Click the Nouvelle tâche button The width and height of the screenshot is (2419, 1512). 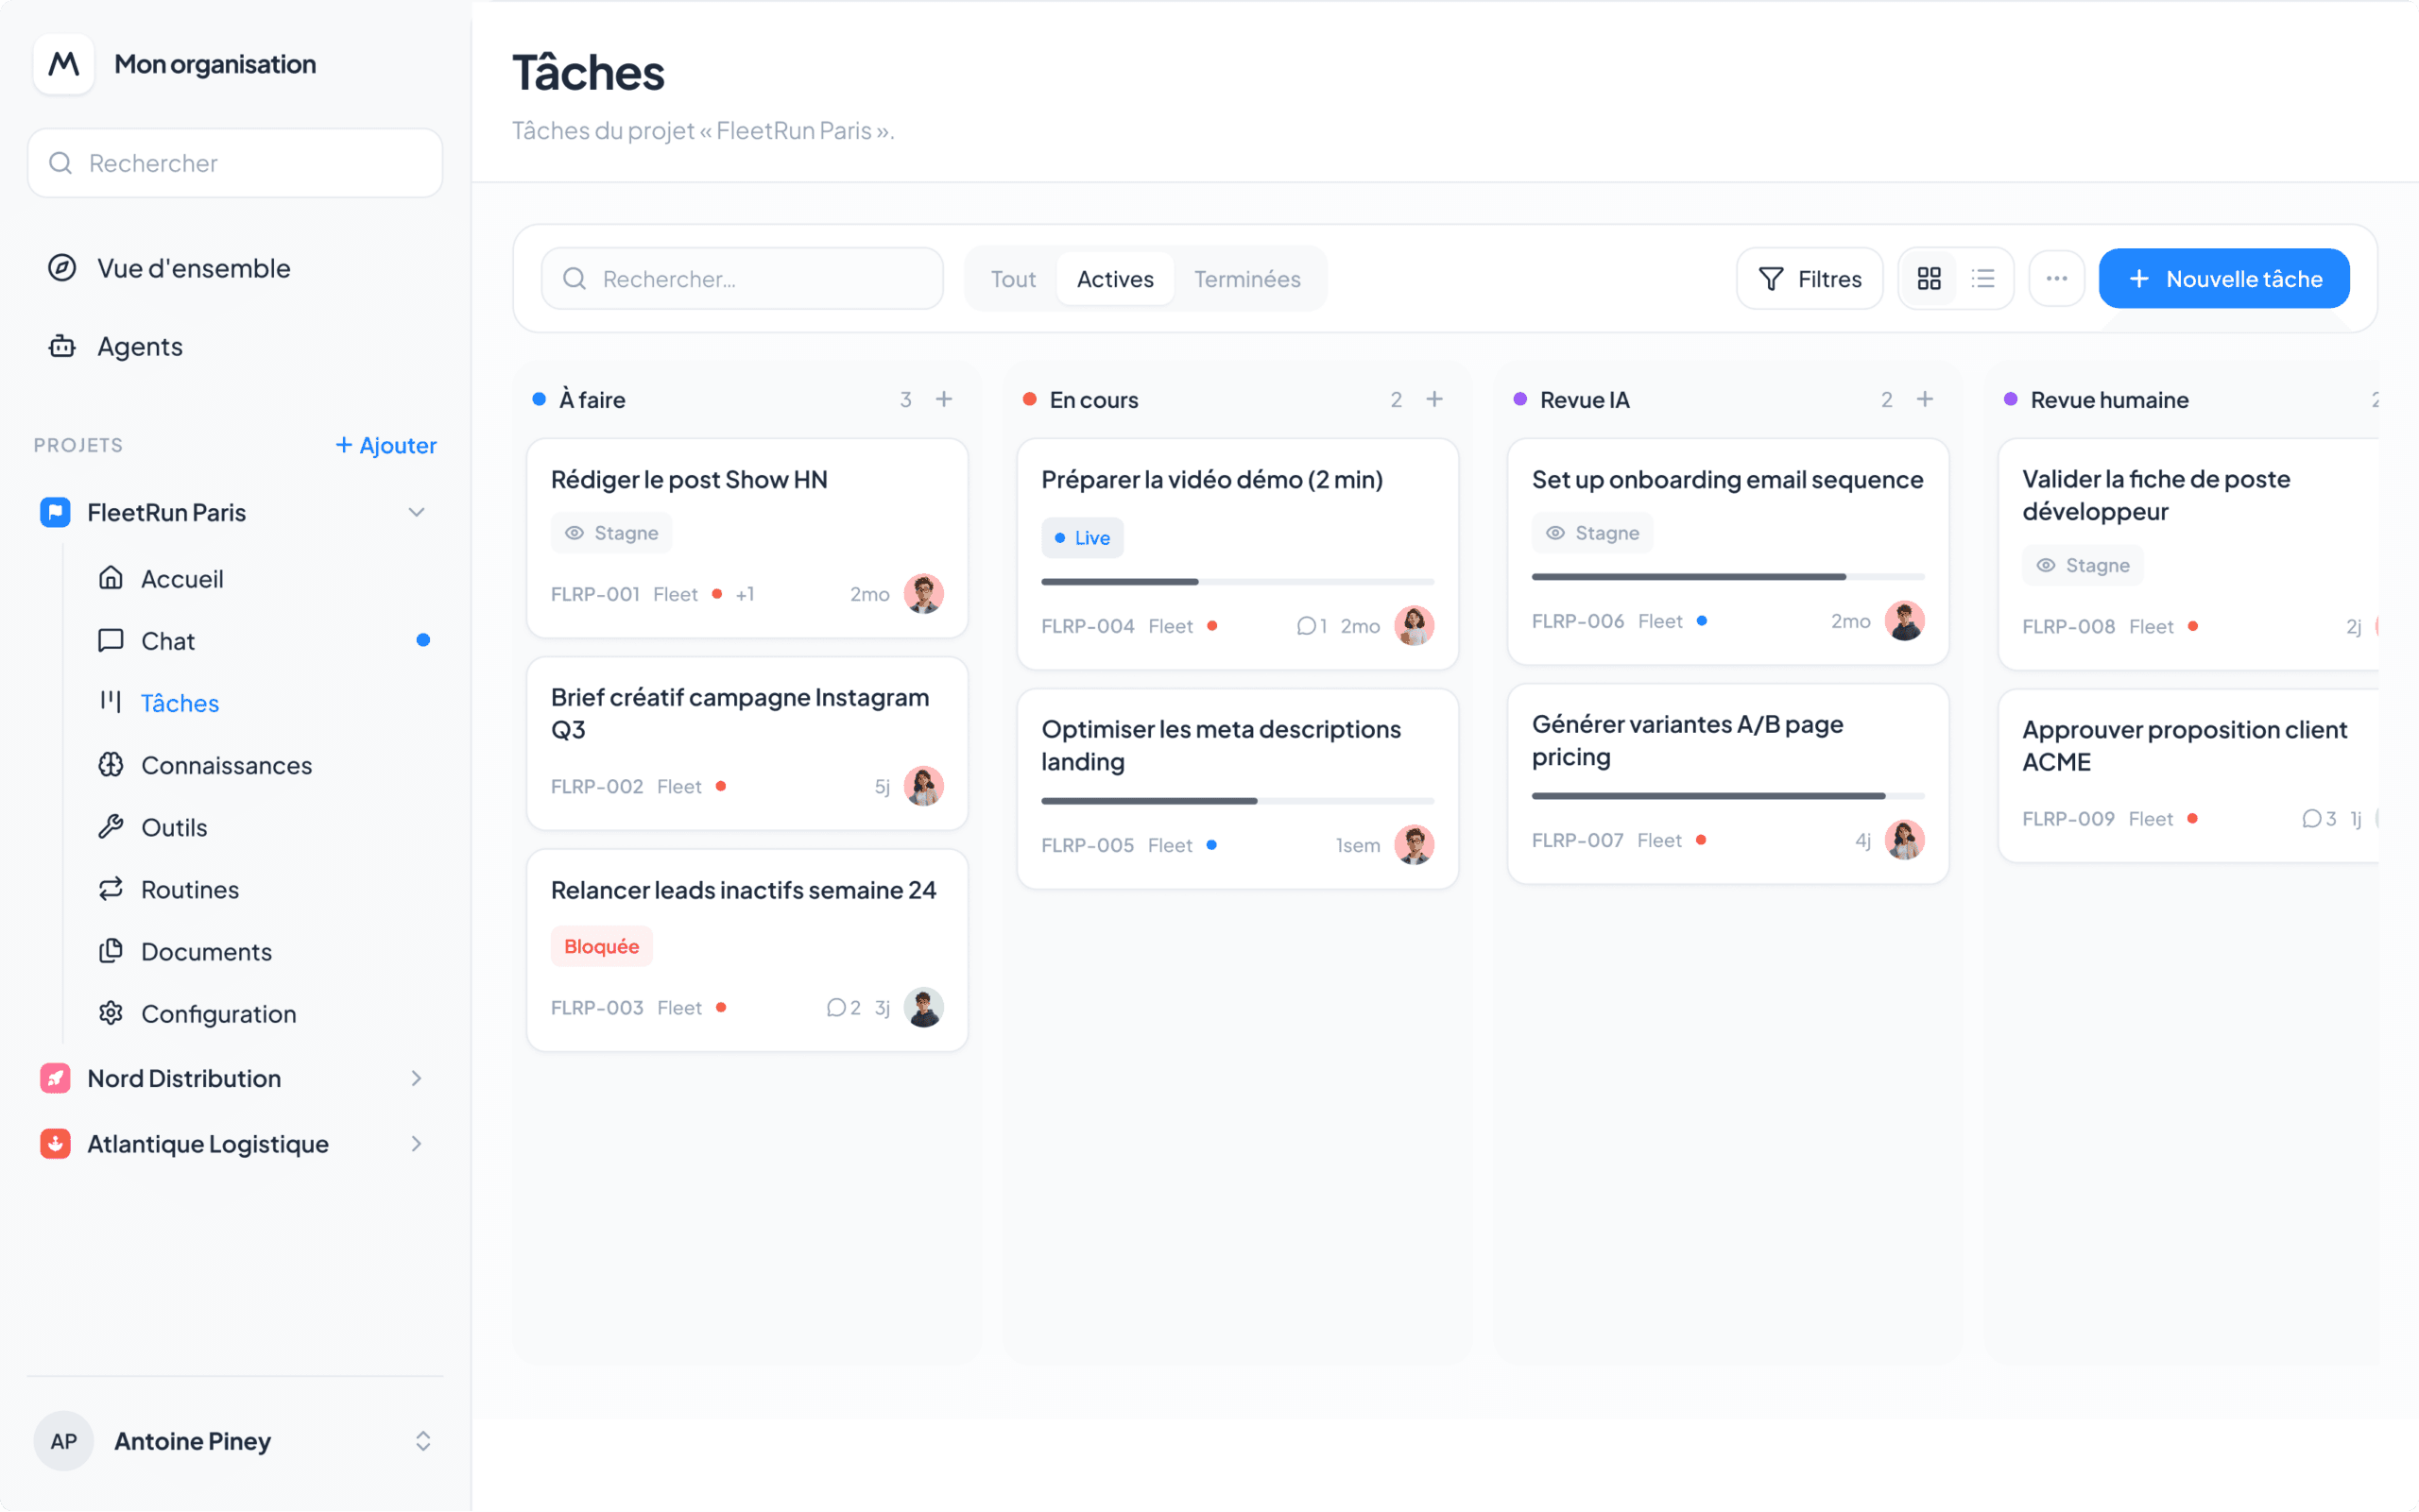(2222, 279)
